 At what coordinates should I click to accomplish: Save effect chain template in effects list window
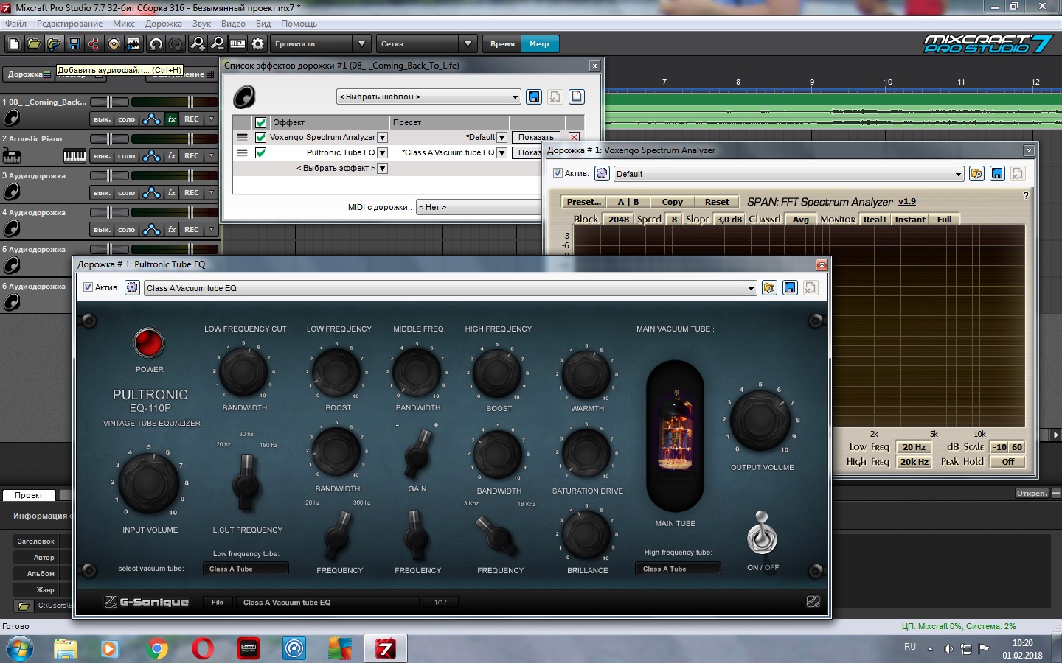tap(534, 97)
